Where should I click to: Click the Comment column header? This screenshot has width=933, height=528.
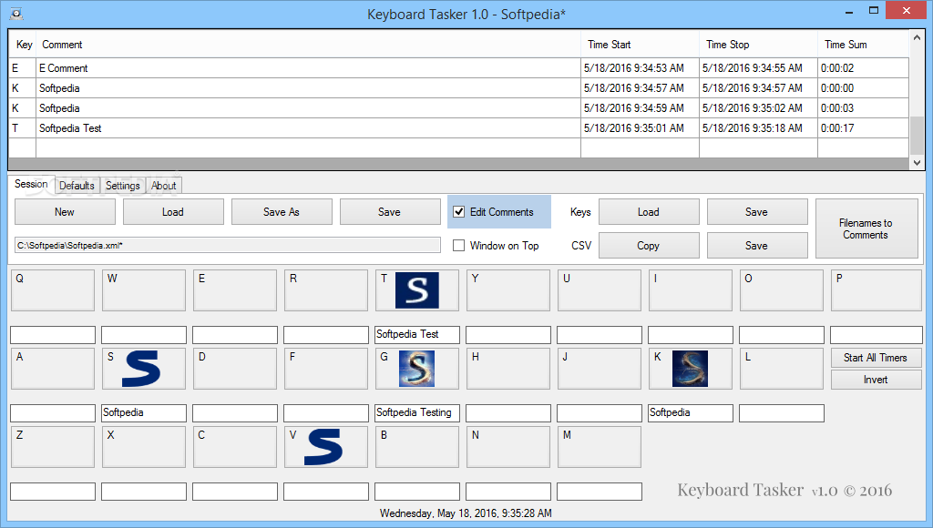(x=308, y=45)
